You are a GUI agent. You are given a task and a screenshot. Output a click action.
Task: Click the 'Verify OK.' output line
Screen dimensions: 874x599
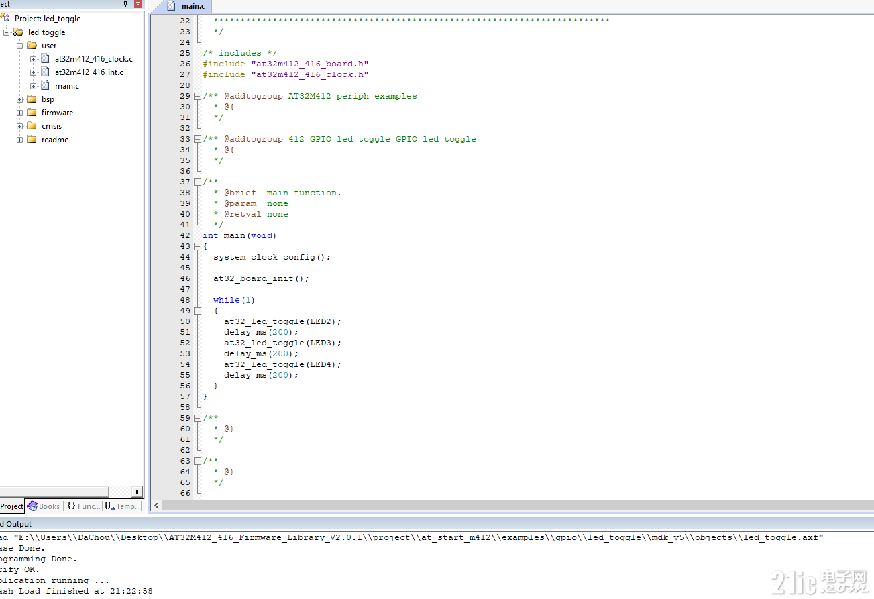click(x=19, y=569)
